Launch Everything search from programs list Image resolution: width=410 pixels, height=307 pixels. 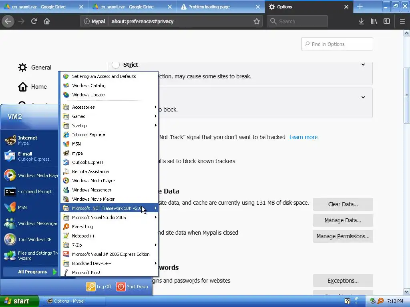pyautogui.click(x=109, y=227)
